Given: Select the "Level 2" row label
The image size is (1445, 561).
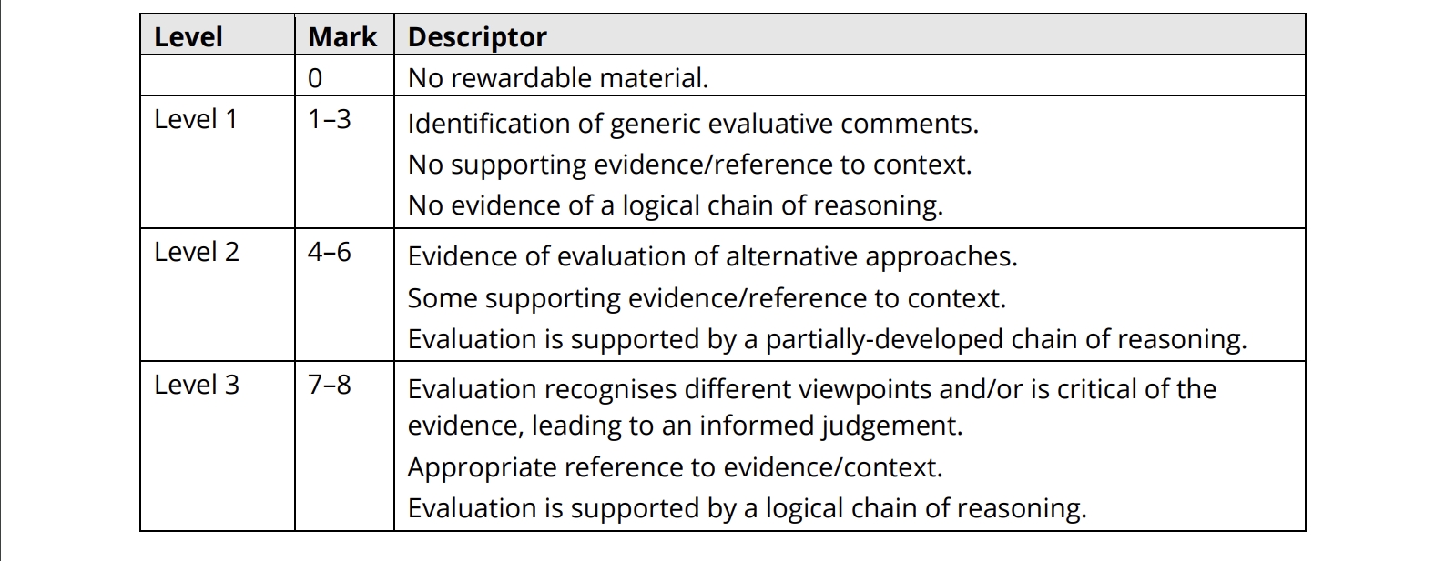Looking at the screenshot, I should pyautogui.click(x=197, y=252).
